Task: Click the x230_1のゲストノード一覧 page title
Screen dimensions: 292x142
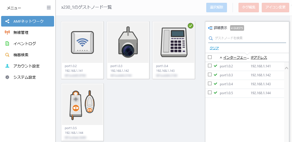Action: coord(86,7)
